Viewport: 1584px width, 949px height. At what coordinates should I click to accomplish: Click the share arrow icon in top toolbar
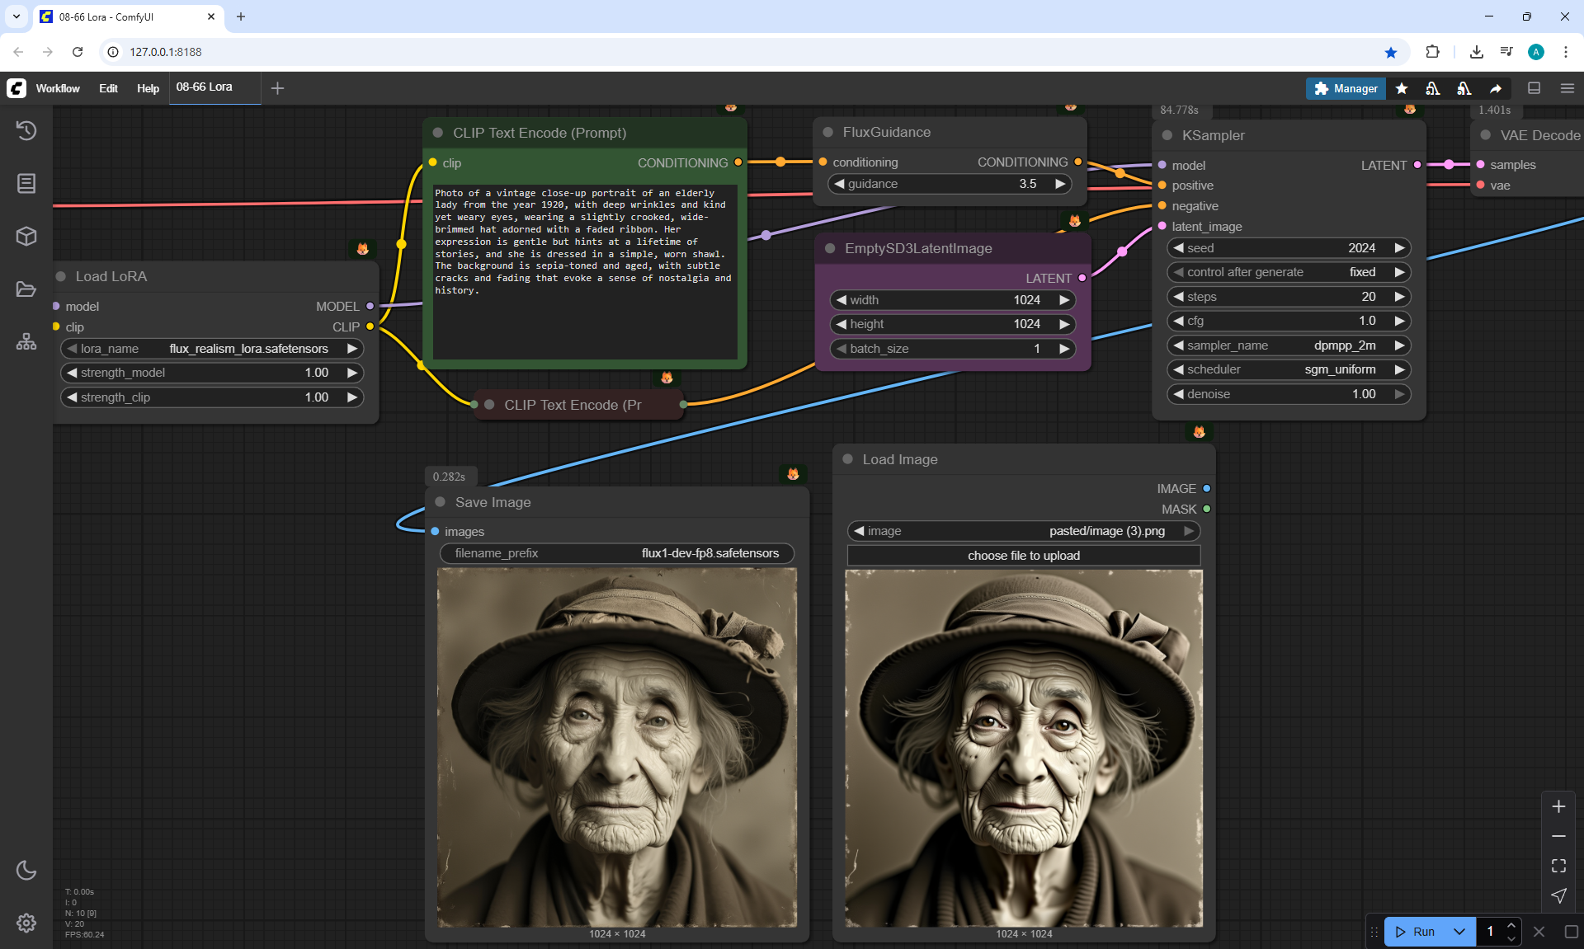coord(1496,88)
